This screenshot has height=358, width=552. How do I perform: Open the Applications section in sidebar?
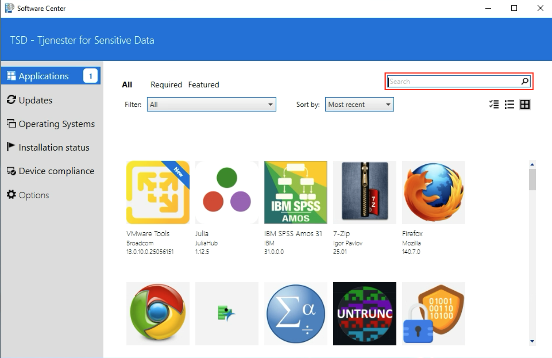click(x=51, y=76)
